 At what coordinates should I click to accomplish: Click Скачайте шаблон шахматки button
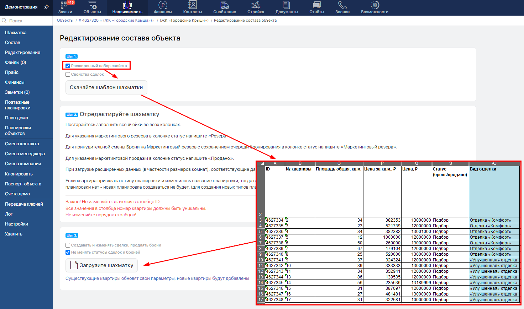[x=106, y=87]
